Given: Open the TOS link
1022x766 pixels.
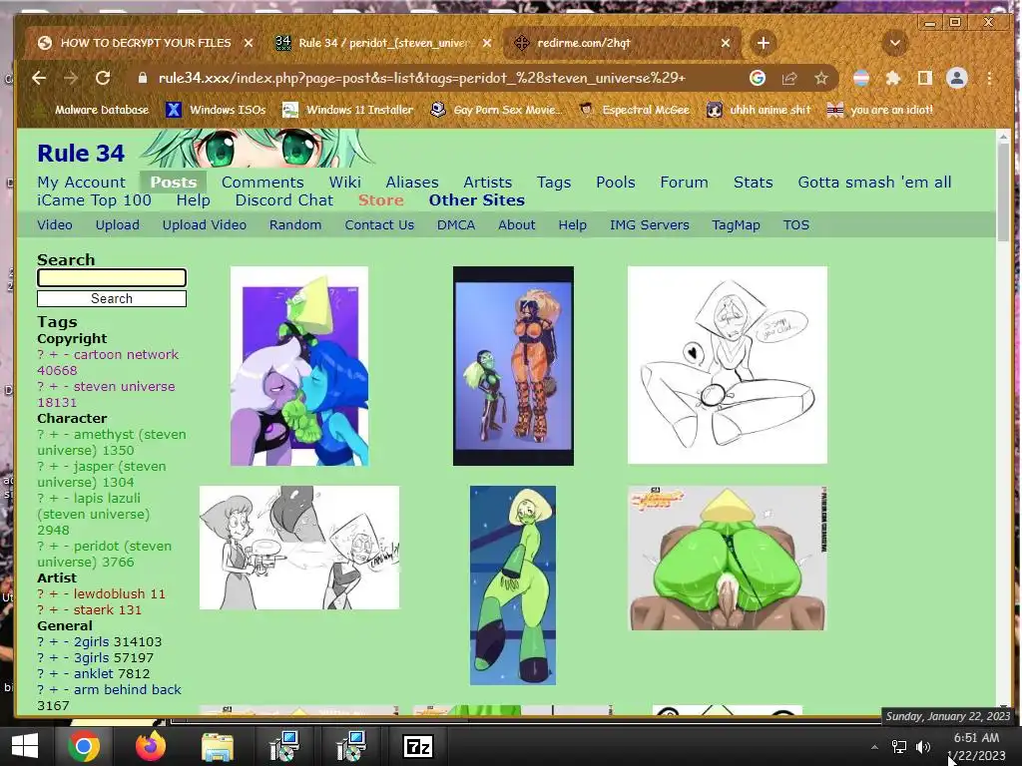Looking at the screenshot, I should (795, 225).
